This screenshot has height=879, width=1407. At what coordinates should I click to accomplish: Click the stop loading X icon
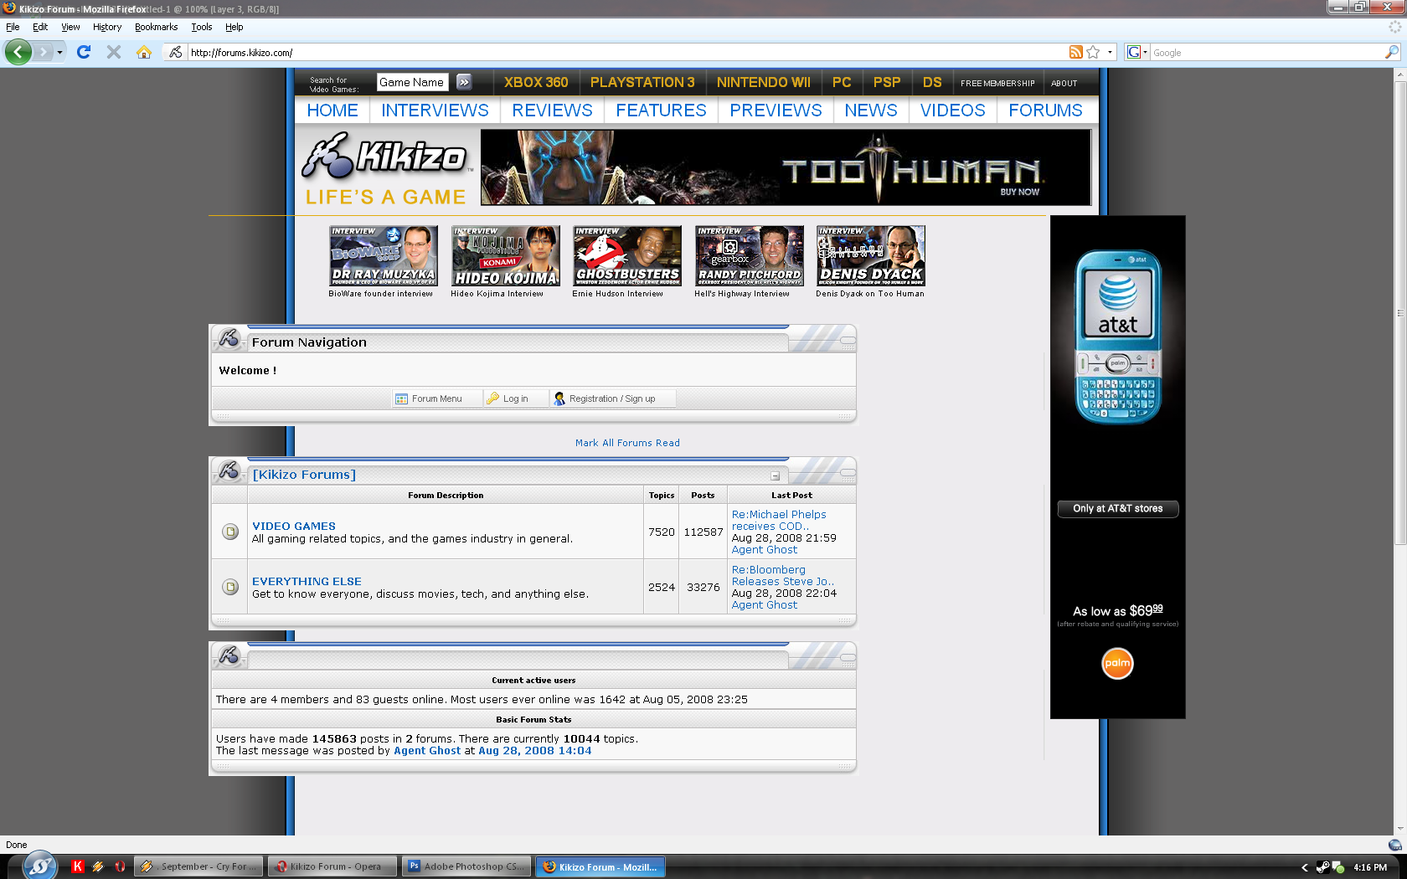click(x=114, y=52)
